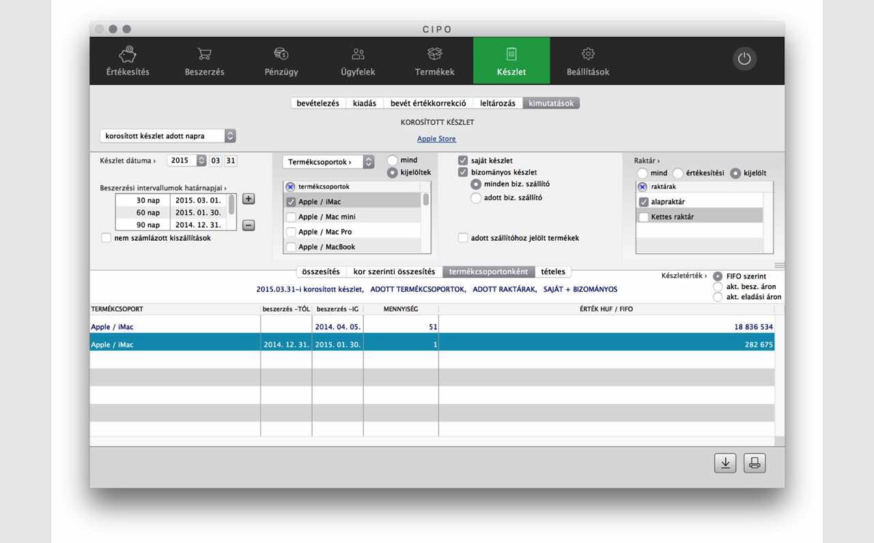Print the report with printer icon
The image size is (874, 543).
coord(755,463)
